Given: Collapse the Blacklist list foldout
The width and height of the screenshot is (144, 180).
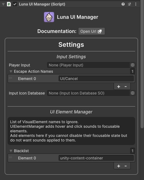Looking at the screenshot, I should coord(11,151).
